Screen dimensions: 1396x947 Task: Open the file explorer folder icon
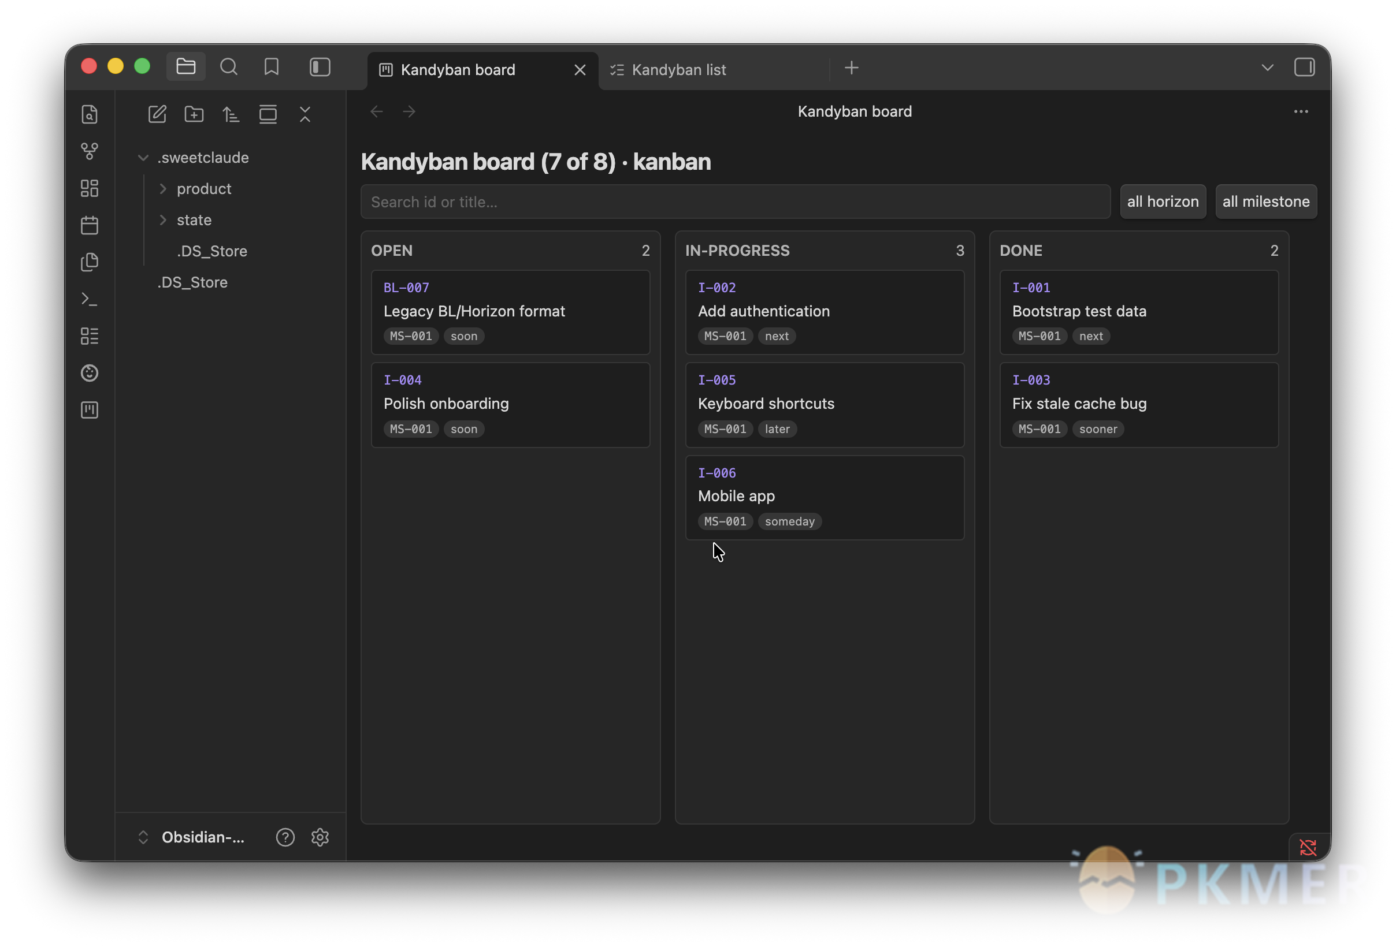click(x=185, y=66)
